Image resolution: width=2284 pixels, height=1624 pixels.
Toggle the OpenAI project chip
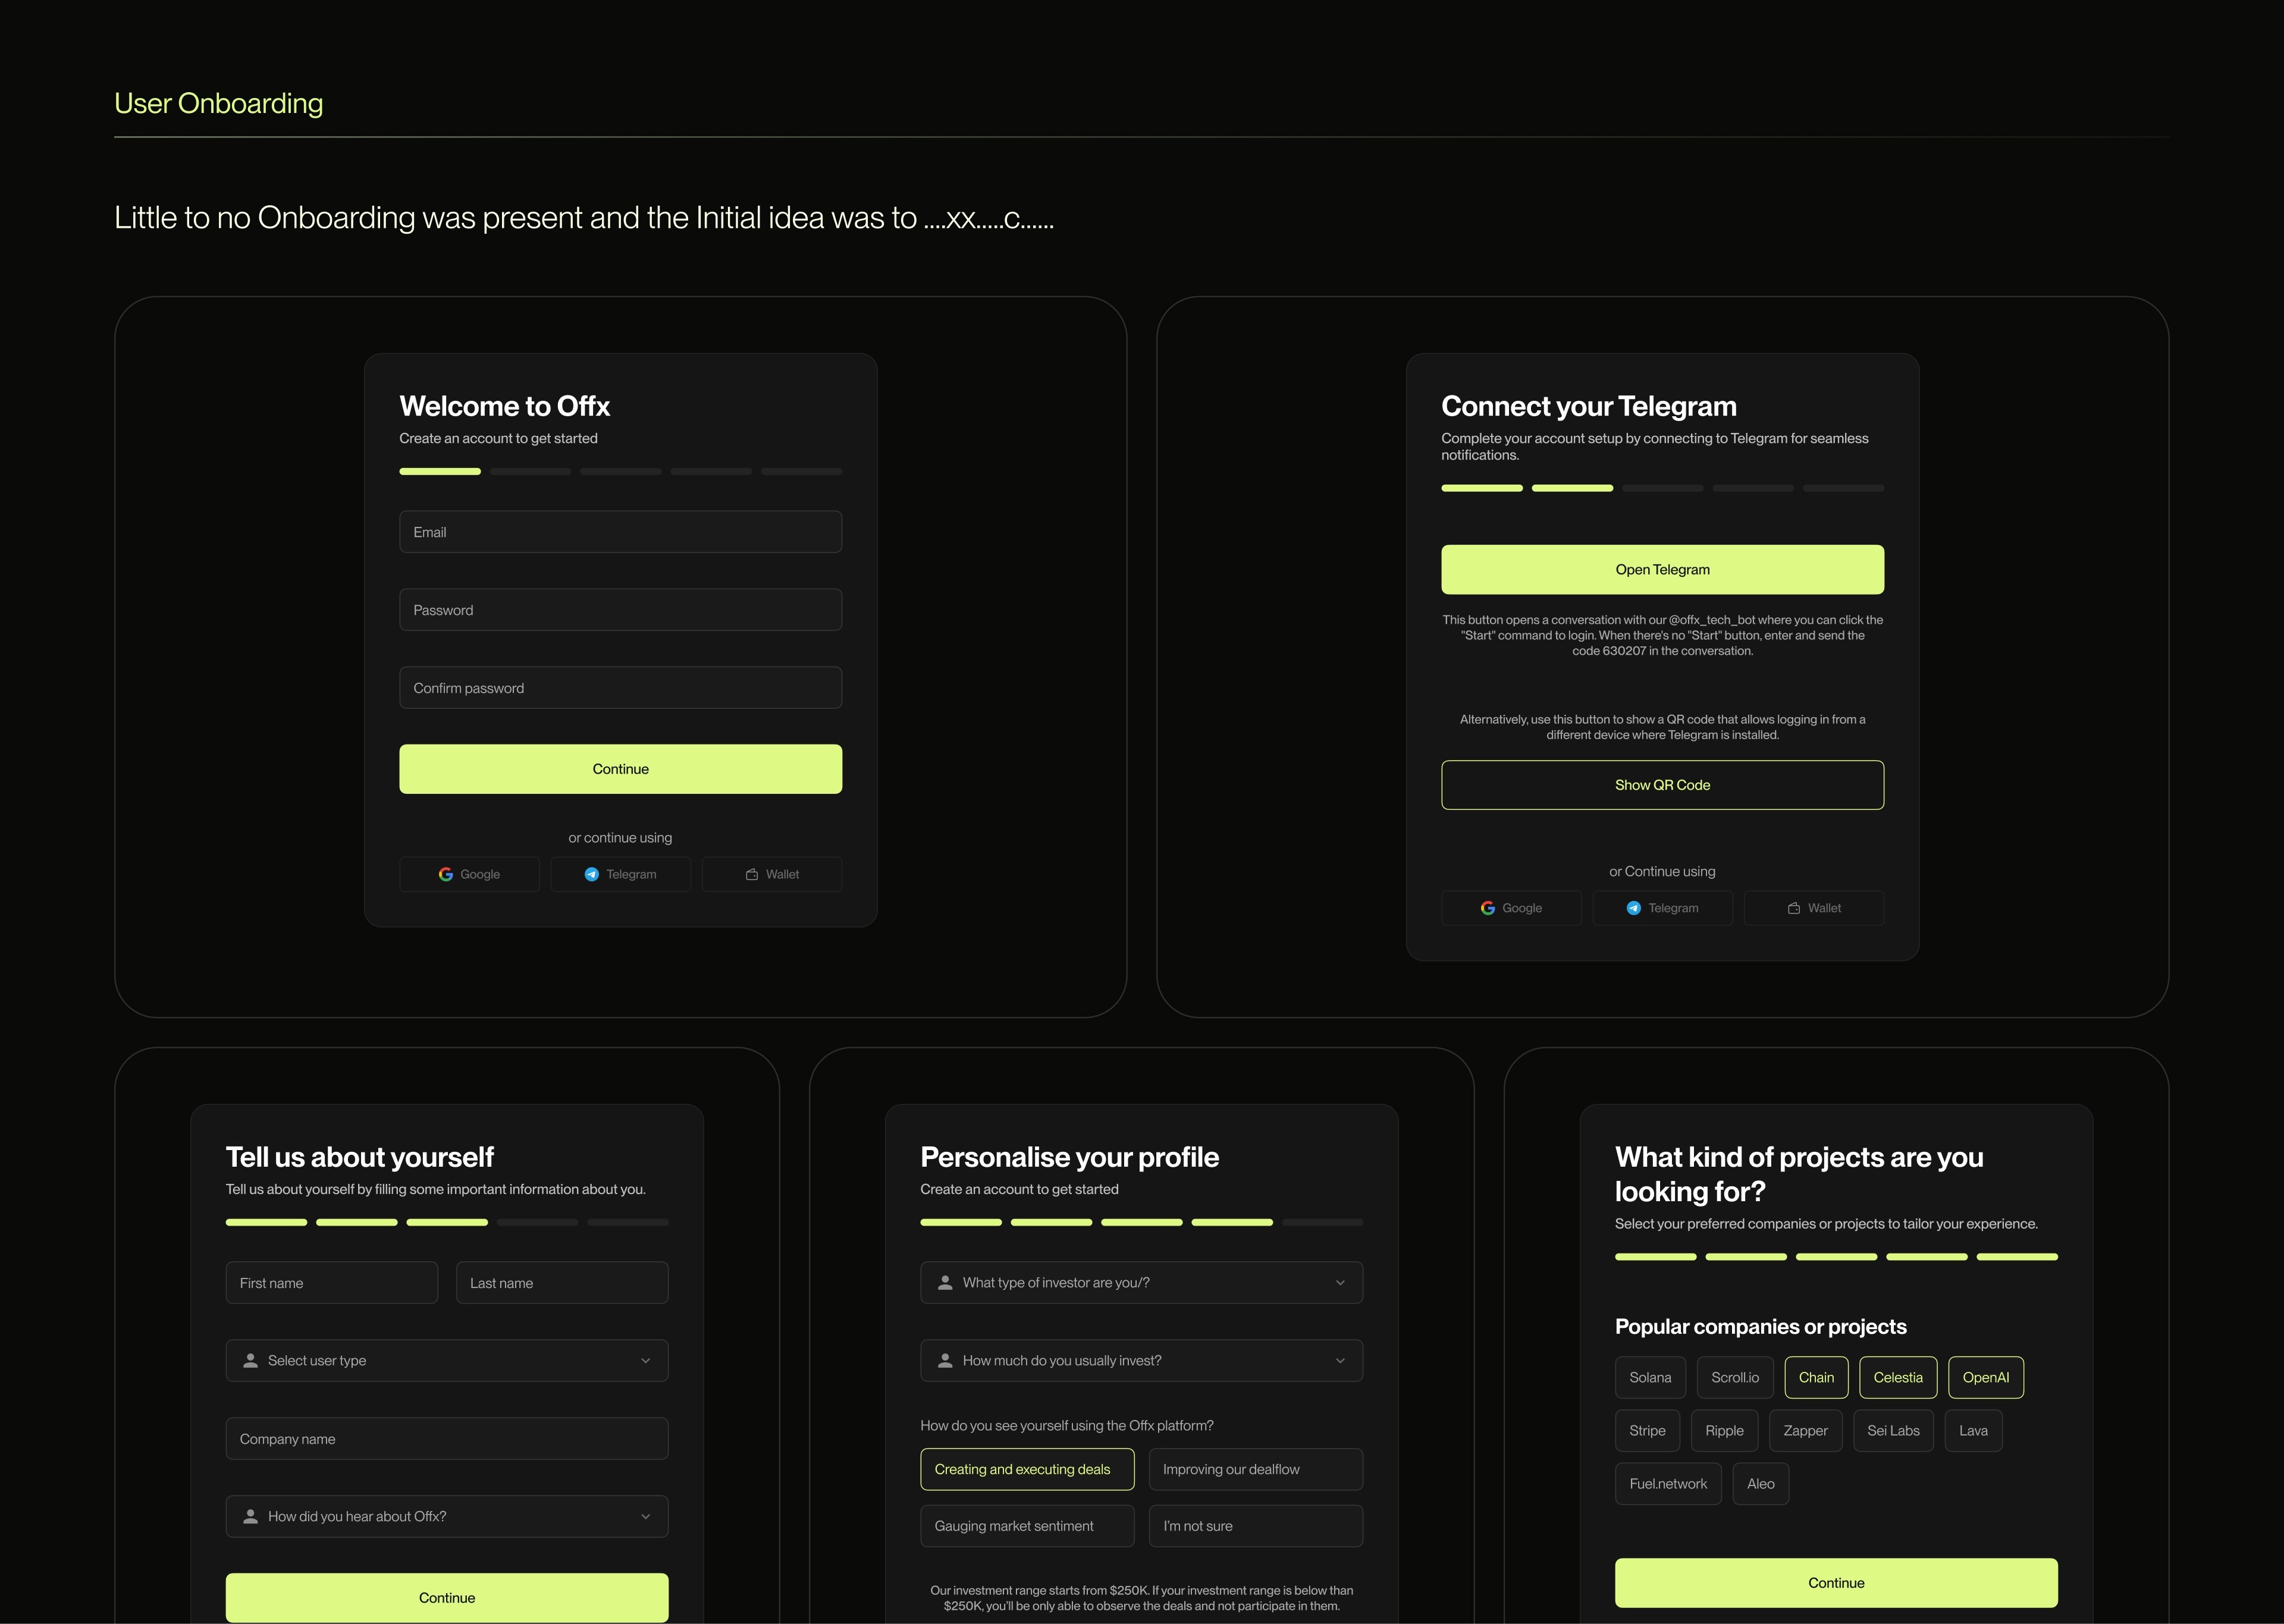[1985, 1377]
